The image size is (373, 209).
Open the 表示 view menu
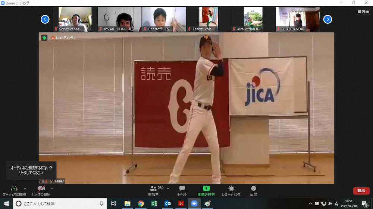tap(363, 12)
